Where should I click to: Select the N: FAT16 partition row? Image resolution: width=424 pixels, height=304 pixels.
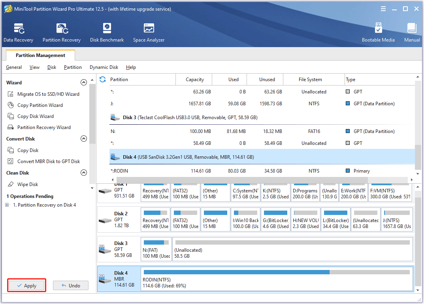(262, 131)
